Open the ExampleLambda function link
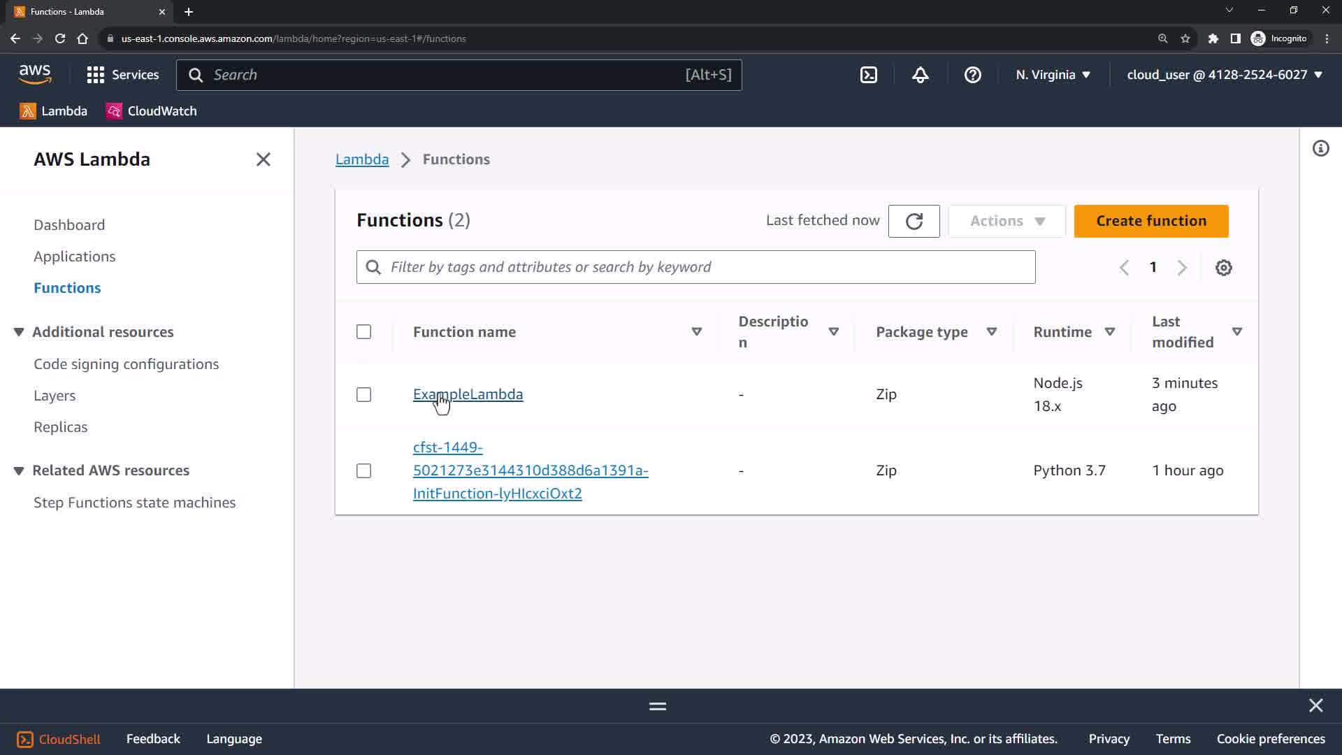Viewport: 1342px width, 755px height. (468, 394)
